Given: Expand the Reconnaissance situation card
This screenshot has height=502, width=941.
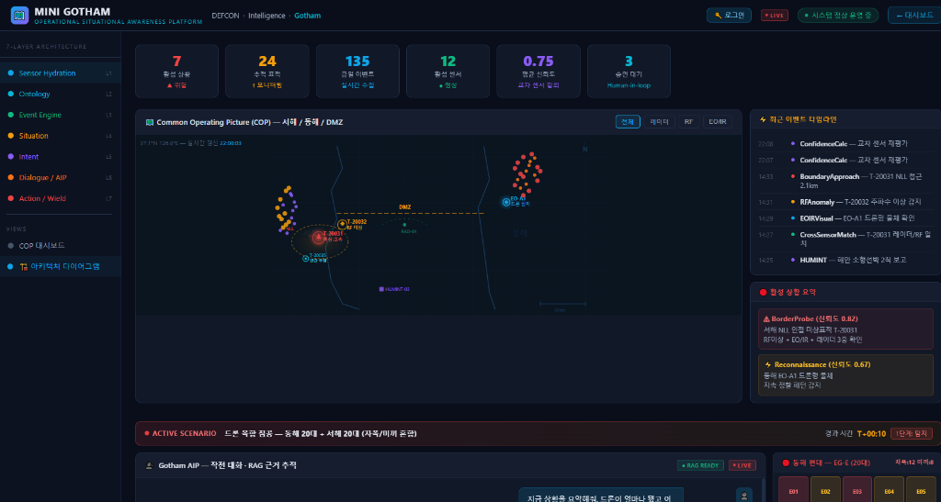Looking at the screenshot, I should coord(841,374).
